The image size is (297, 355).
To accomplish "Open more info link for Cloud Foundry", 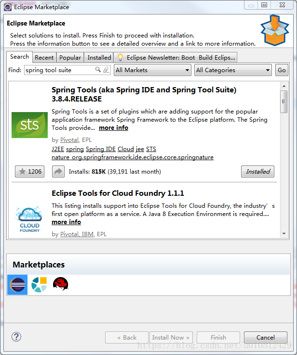I will 66,222.
